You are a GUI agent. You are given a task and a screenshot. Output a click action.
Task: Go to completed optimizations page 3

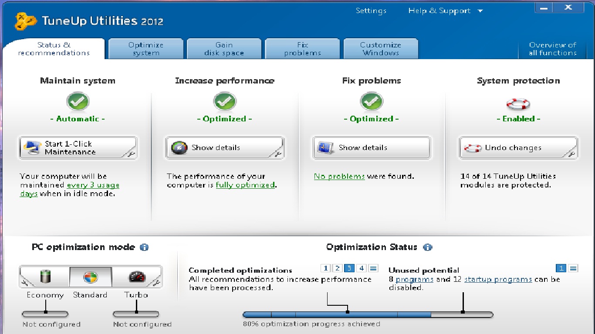click(349, 268)
